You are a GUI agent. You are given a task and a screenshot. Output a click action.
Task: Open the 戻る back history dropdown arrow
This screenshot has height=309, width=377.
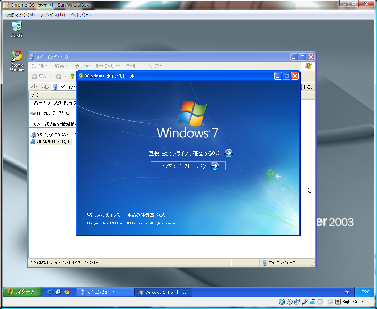pyautogui.click(x=50, y=76)
